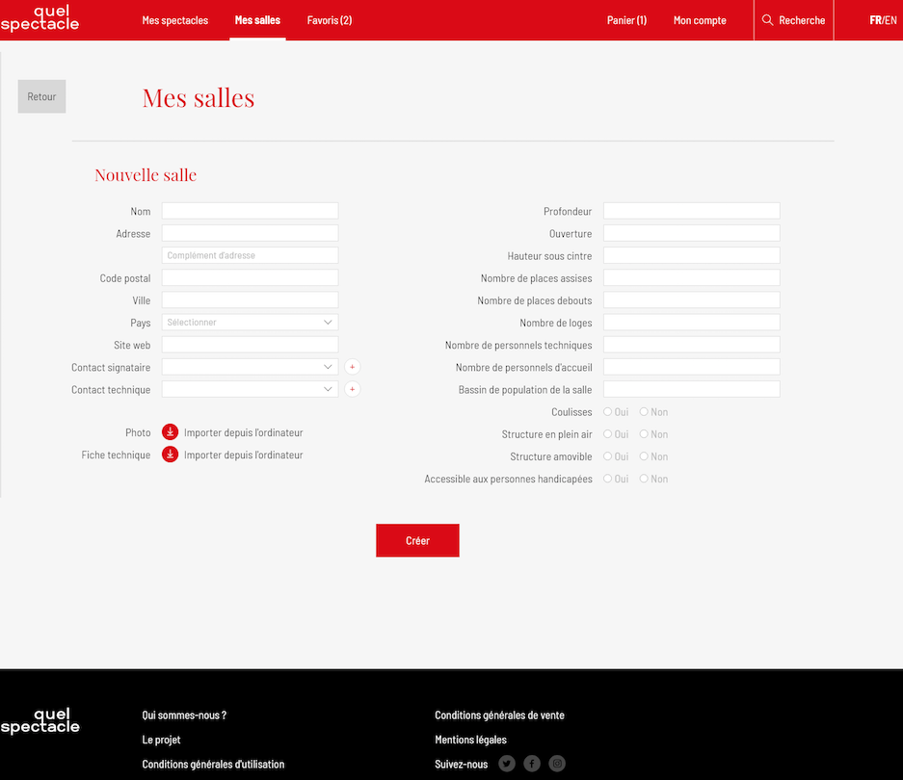Add a new Contact signataire with plus icon

click(353, 367)
